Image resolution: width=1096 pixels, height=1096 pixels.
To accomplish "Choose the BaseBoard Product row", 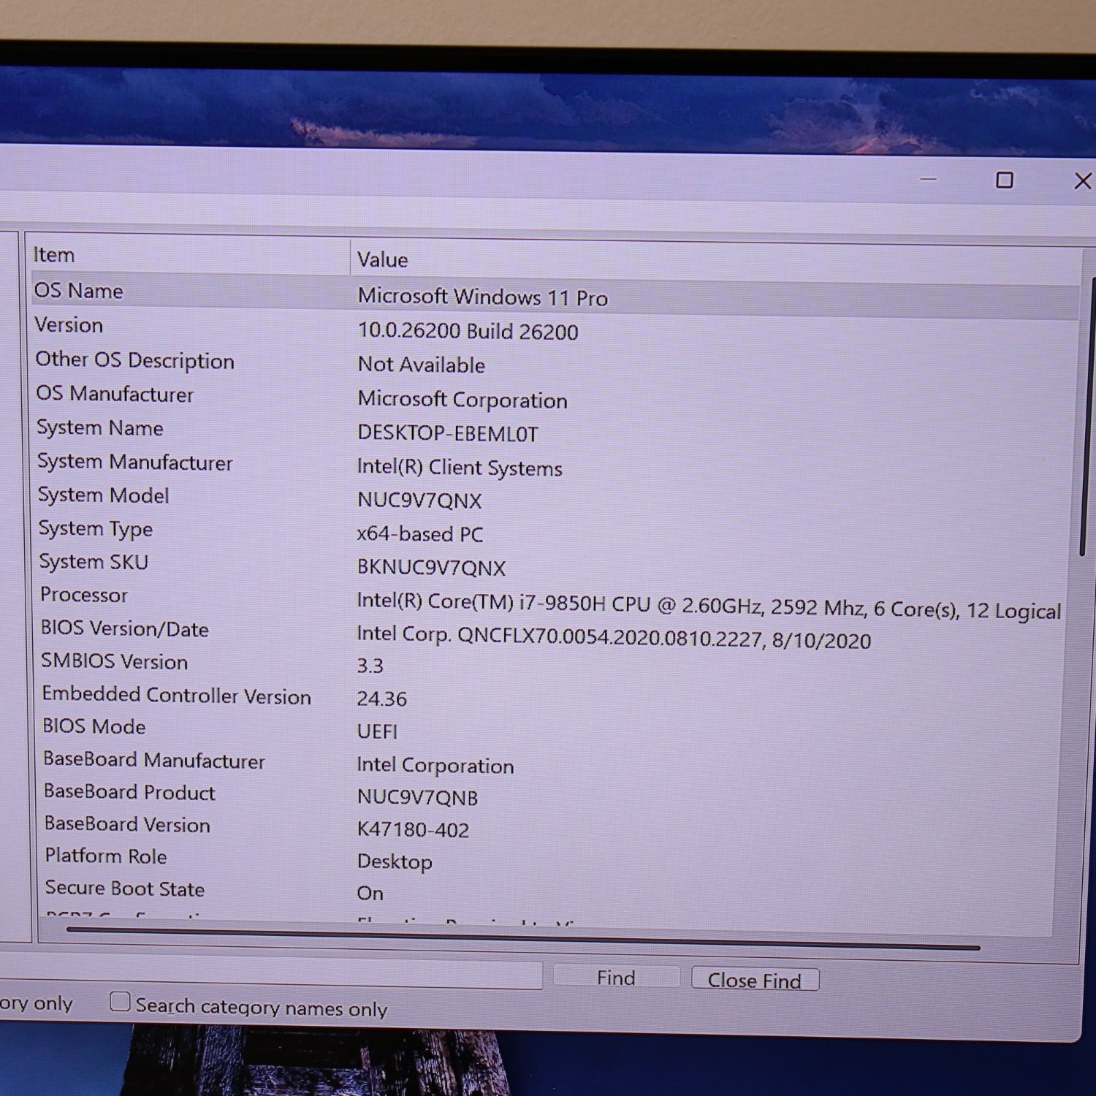I will [x=129, y=792].
